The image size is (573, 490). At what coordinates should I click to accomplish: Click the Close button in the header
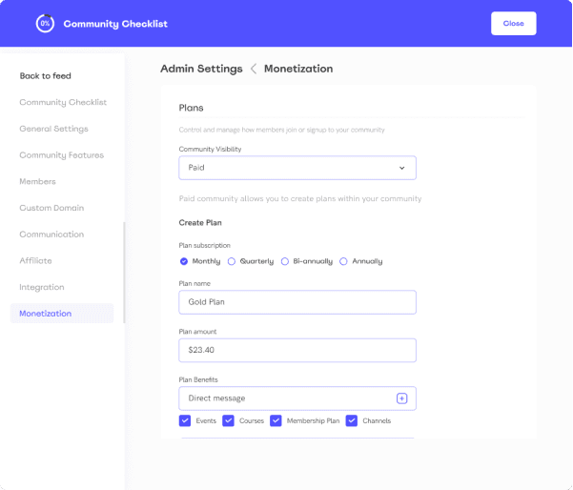click(x=514, y=24)
